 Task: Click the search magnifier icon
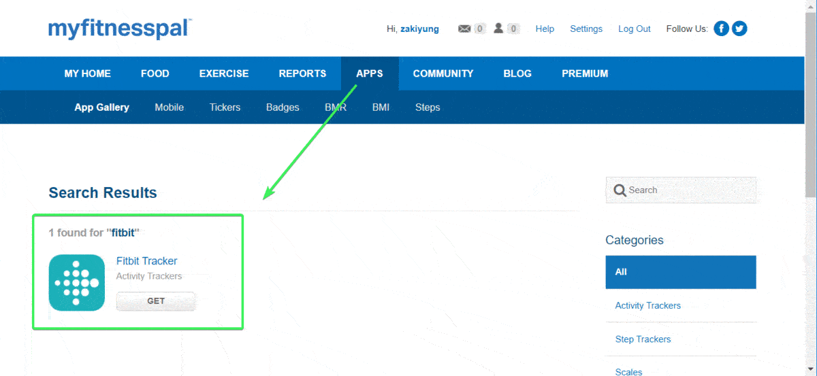coord(620,190)
